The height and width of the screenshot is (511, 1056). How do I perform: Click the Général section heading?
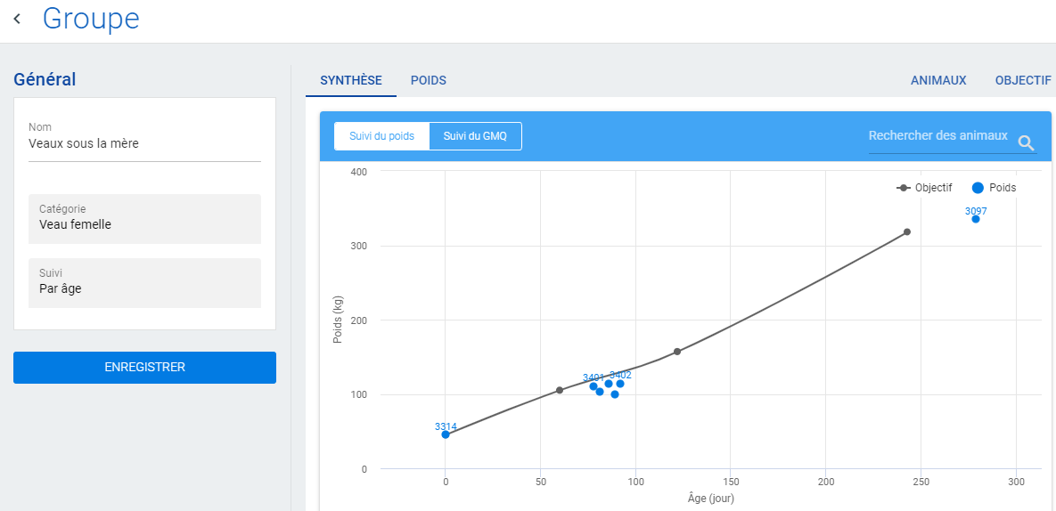pyautogui.click(x=45, y=79)
